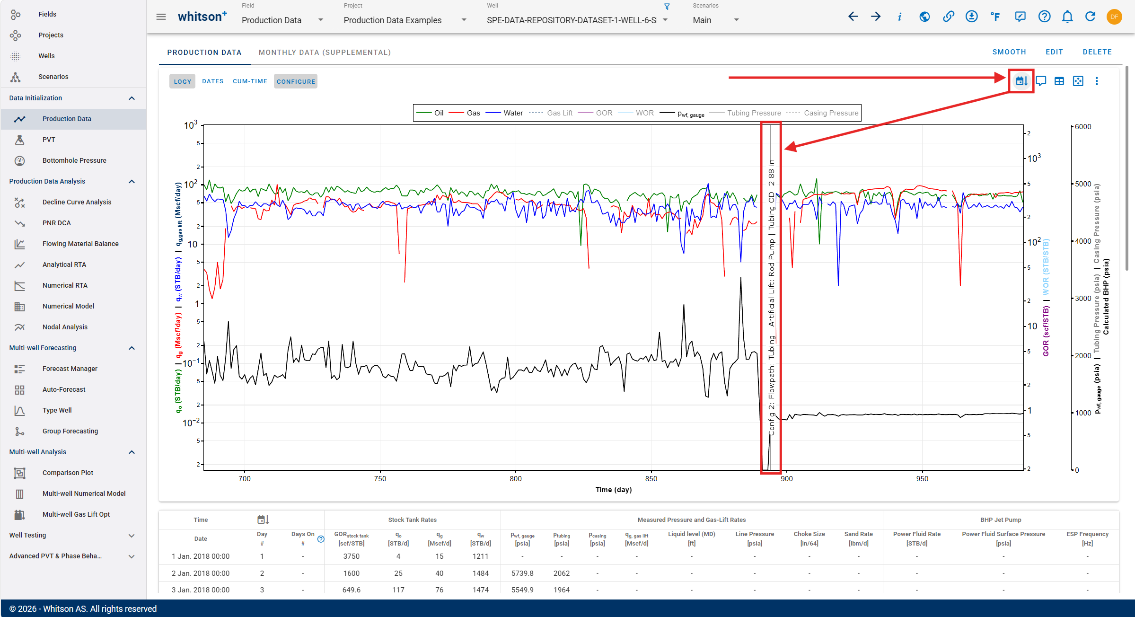Open the info icon in header

click(x=899, y=17)
